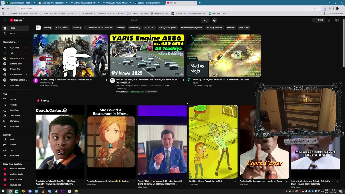Open the account avatar menu
The width and height of the screenshot is (345, 194).
point(337,20)
